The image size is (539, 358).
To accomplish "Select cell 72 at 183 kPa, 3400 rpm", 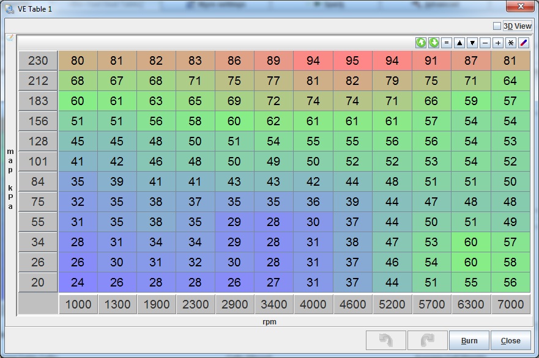I will coord(273,101).
